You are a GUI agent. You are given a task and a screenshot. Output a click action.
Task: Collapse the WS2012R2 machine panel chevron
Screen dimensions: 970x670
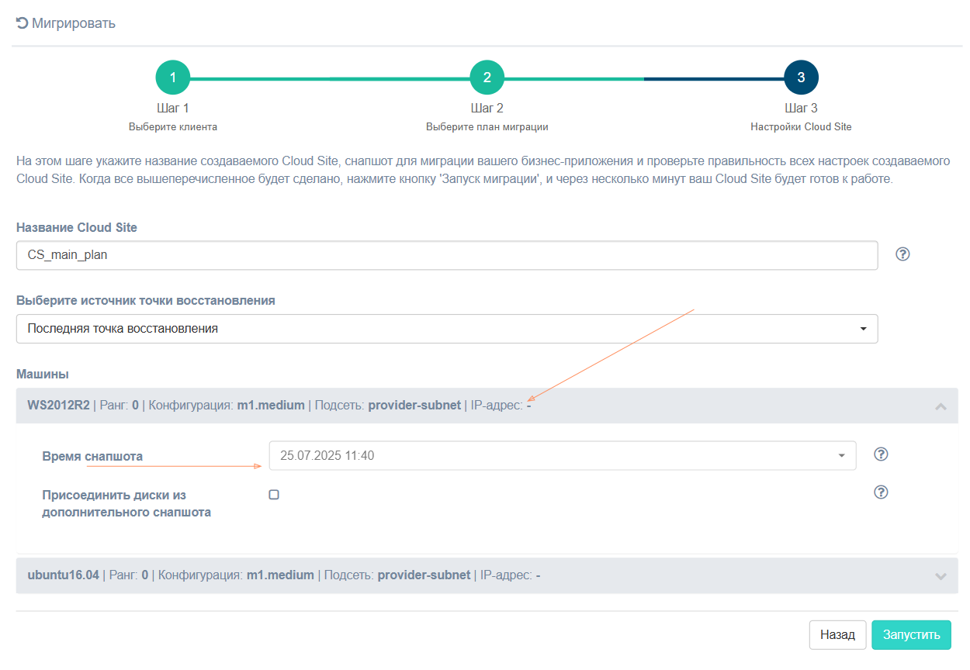[941, 406]
